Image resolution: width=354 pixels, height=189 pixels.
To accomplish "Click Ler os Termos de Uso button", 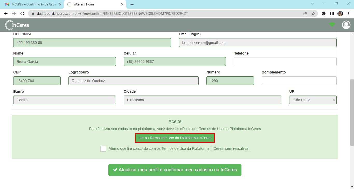I will click(175, 138).
